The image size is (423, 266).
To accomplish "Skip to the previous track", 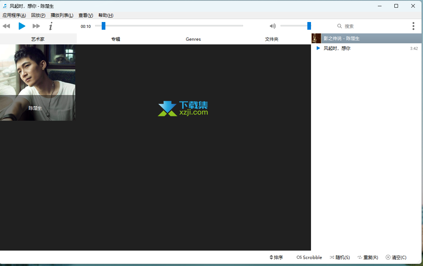I will pyautogui.click(x=6, y=26).
